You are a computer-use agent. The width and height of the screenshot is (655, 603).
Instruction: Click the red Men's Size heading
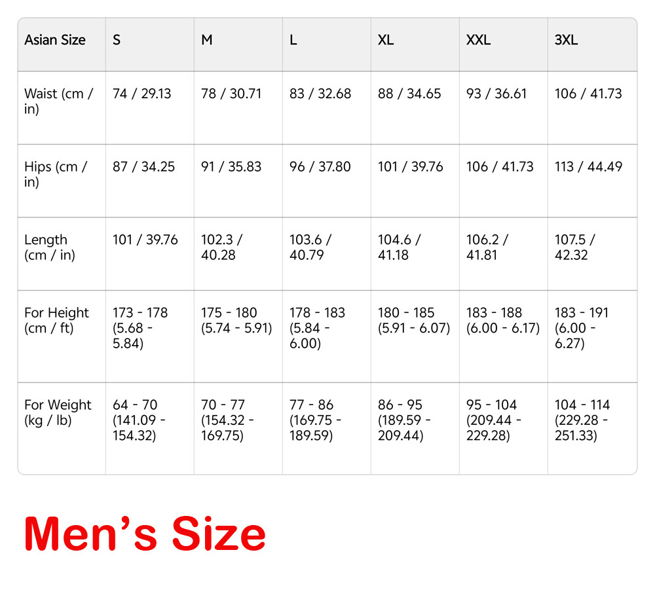click(145, 534)
